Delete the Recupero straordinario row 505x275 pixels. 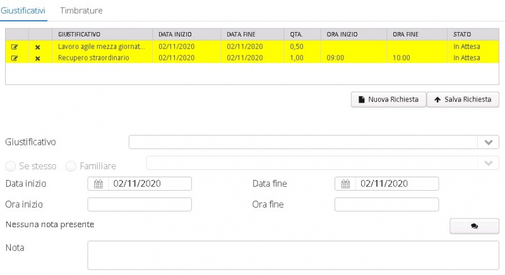pyautogui.click(x=37, y=58)
